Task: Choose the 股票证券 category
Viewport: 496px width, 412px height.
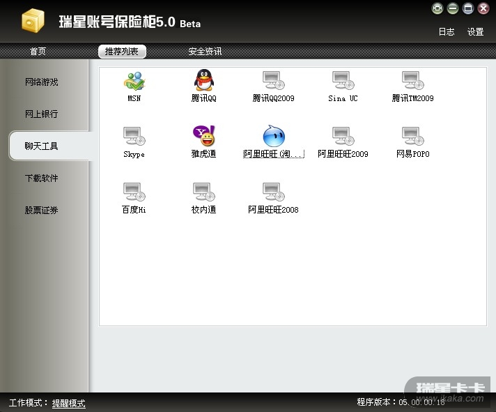Action: [41, 210]
